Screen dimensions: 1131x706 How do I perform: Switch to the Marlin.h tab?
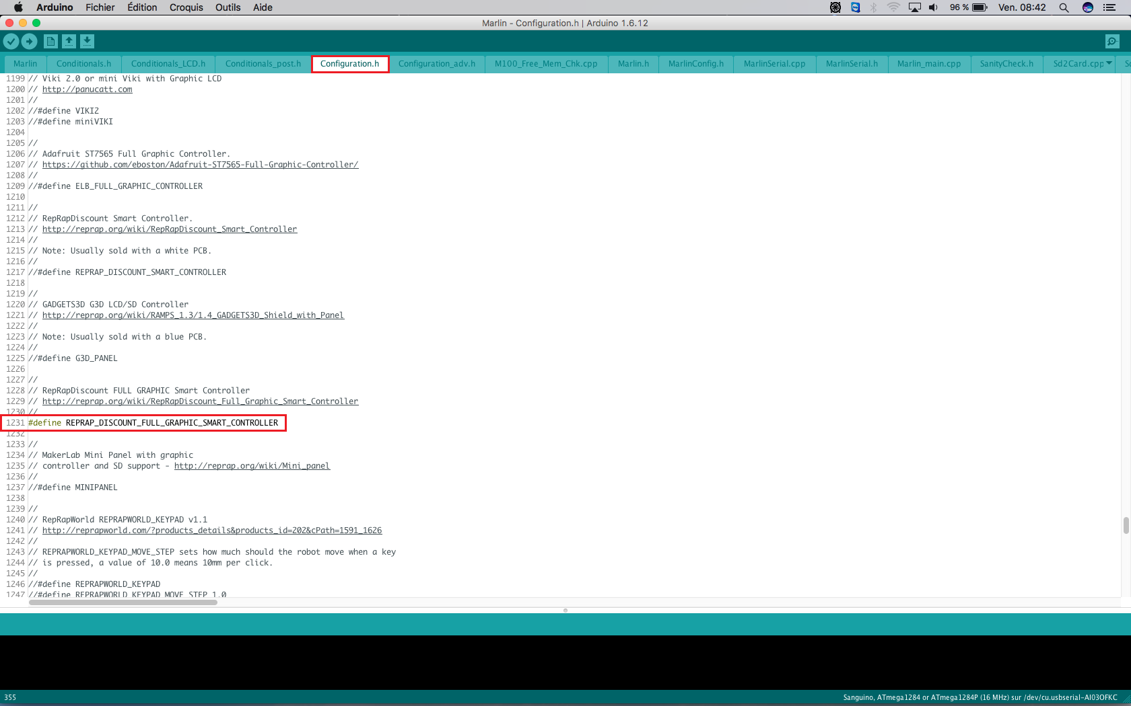(633, 64)
